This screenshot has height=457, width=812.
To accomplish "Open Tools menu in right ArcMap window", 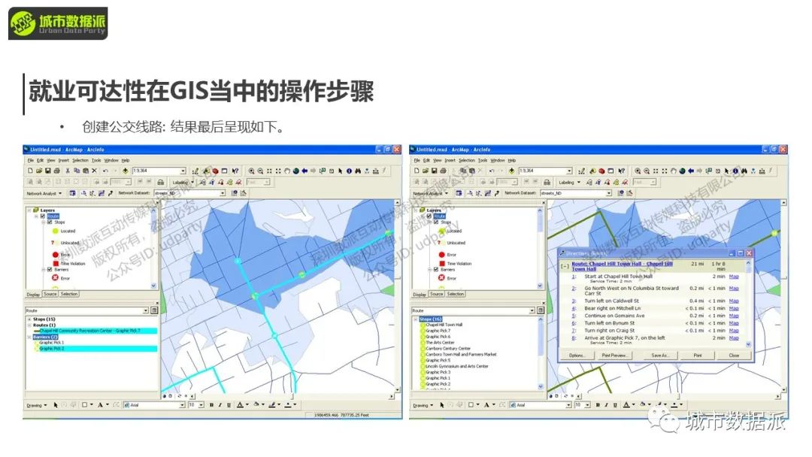I will point(483,160).
